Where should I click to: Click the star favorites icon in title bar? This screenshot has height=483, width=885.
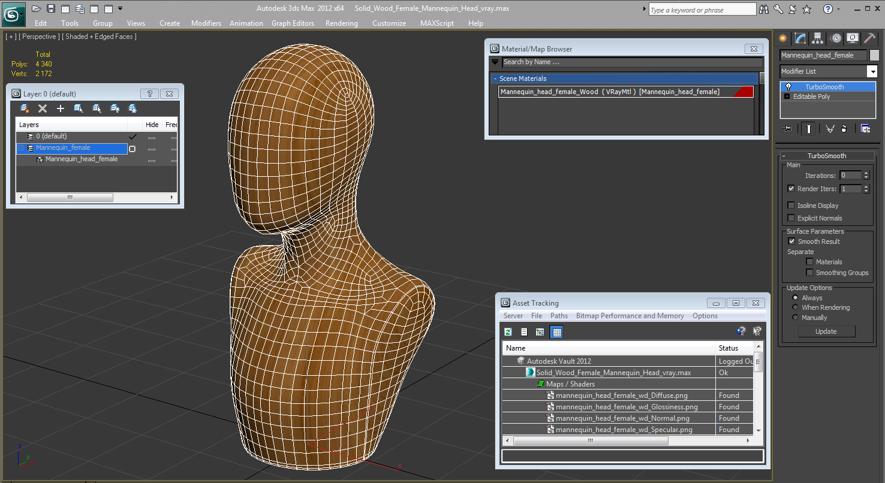coord(806,9)
